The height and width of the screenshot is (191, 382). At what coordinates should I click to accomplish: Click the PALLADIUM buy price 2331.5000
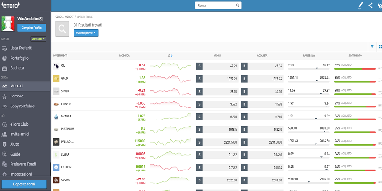tap(276, 142)
